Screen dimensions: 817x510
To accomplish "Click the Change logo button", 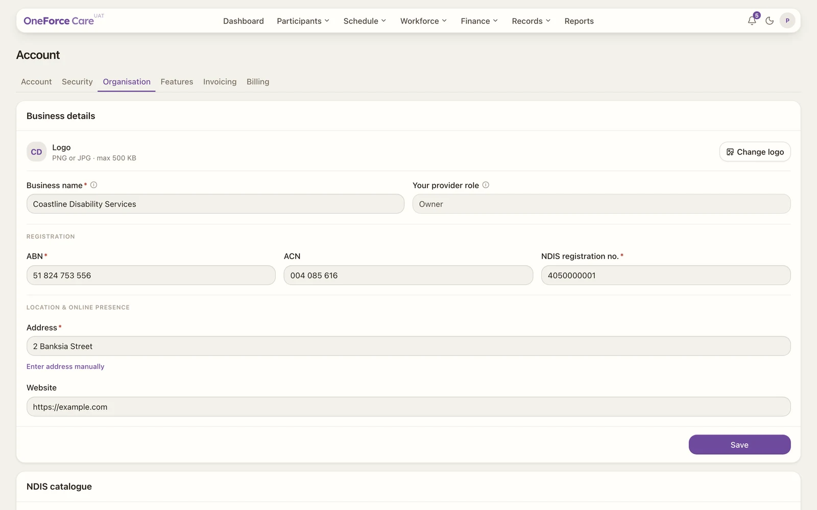I will click(x=755, y=152).
